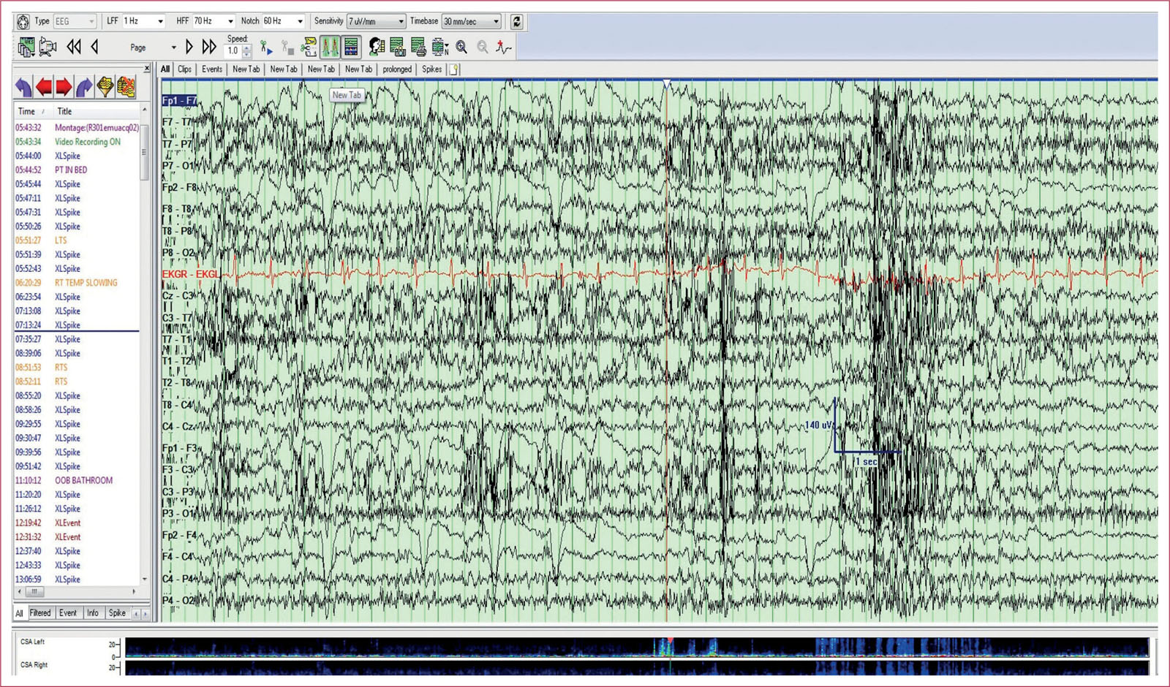
Task: Click the patient information head icon
Action: click(x=377, y=48)
